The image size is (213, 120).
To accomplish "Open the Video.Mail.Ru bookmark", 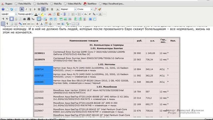I will pos(73,4).
